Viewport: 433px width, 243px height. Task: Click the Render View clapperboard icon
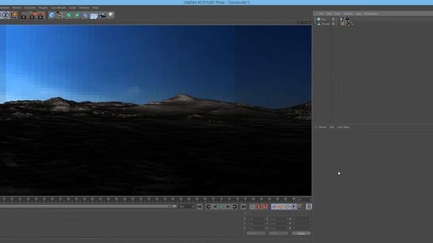24,15
